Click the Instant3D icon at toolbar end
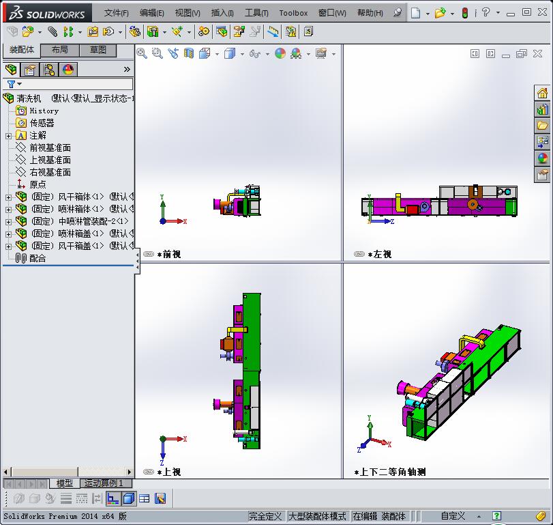553x525 pixels. click(x=309, y=32)
